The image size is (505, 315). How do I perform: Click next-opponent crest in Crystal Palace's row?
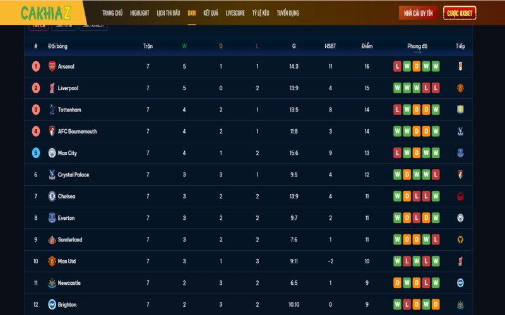[x=460, y=175]
